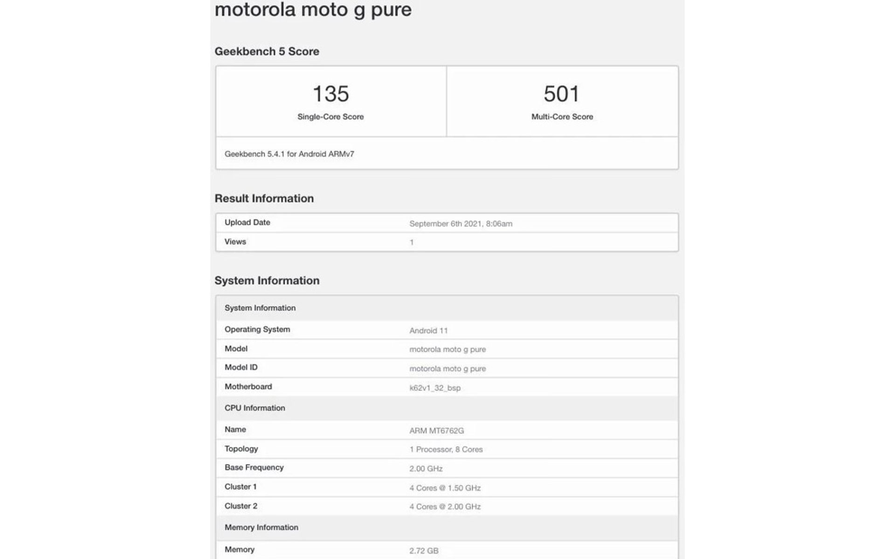
Task: Click the Geekbench 5 Score heading
Action: 267,51
